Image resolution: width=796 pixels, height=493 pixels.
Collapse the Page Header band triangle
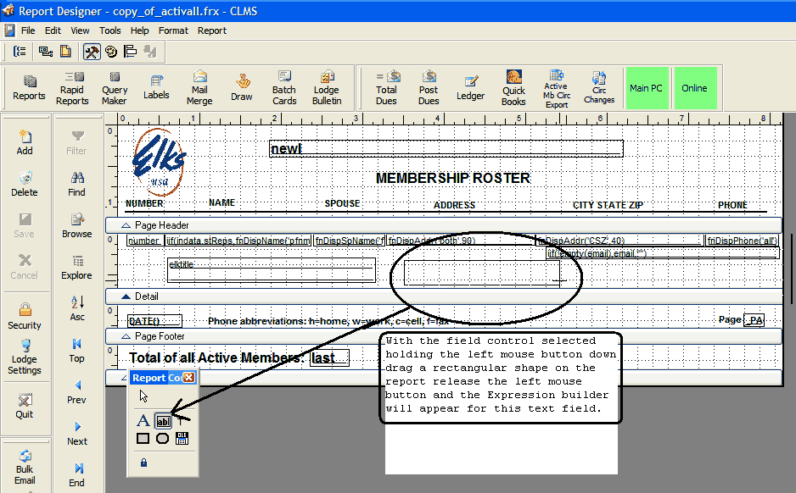[126, 225]
